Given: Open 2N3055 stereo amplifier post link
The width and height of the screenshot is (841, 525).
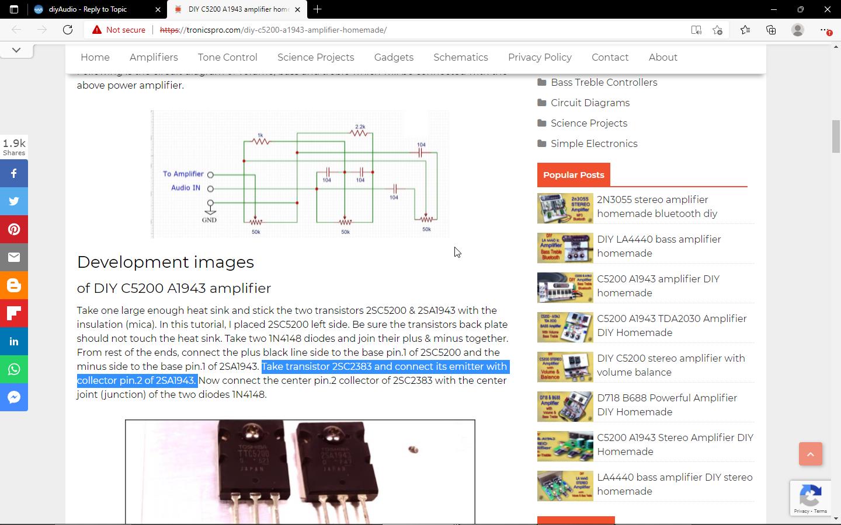Looking at the screenshot, I should pyautogui.click(x=657, y=206).
